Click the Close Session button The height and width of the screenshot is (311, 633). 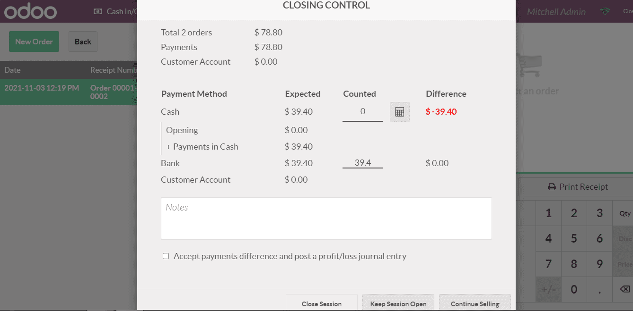321,303
